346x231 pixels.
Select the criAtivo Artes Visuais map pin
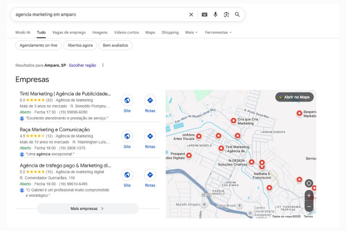(199, 137)
